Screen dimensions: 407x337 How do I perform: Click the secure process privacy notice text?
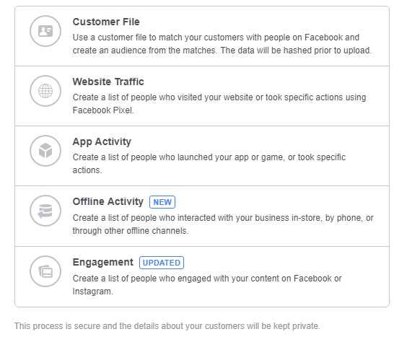tap(167, 326)
